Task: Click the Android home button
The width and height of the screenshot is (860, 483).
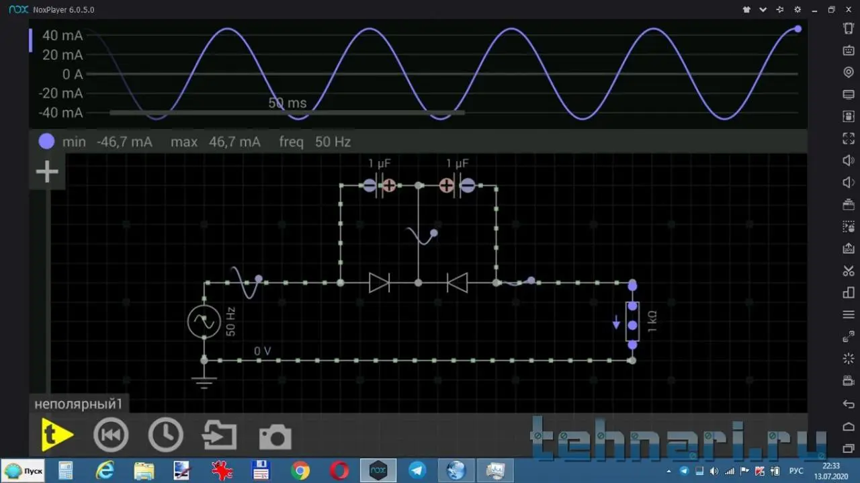Action: 849,427
